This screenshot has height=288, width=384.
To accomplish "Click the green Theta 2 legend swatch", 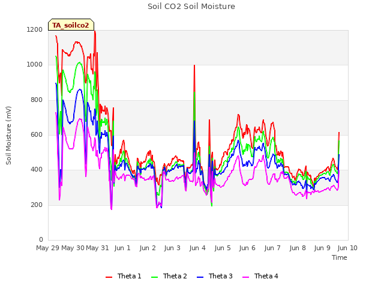I will [x=154, y=277].
